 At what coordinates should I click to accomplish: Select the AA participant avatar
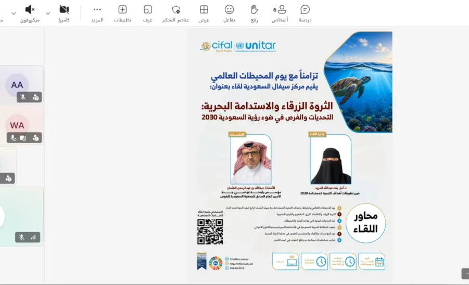[17, 85]
